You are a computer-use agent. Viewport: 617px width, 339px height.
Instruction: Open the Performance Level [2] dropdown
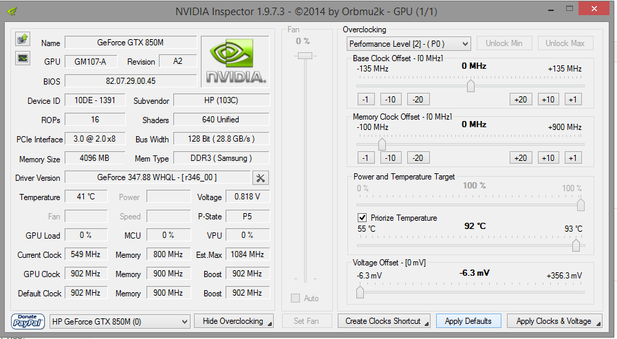point(409,43)
